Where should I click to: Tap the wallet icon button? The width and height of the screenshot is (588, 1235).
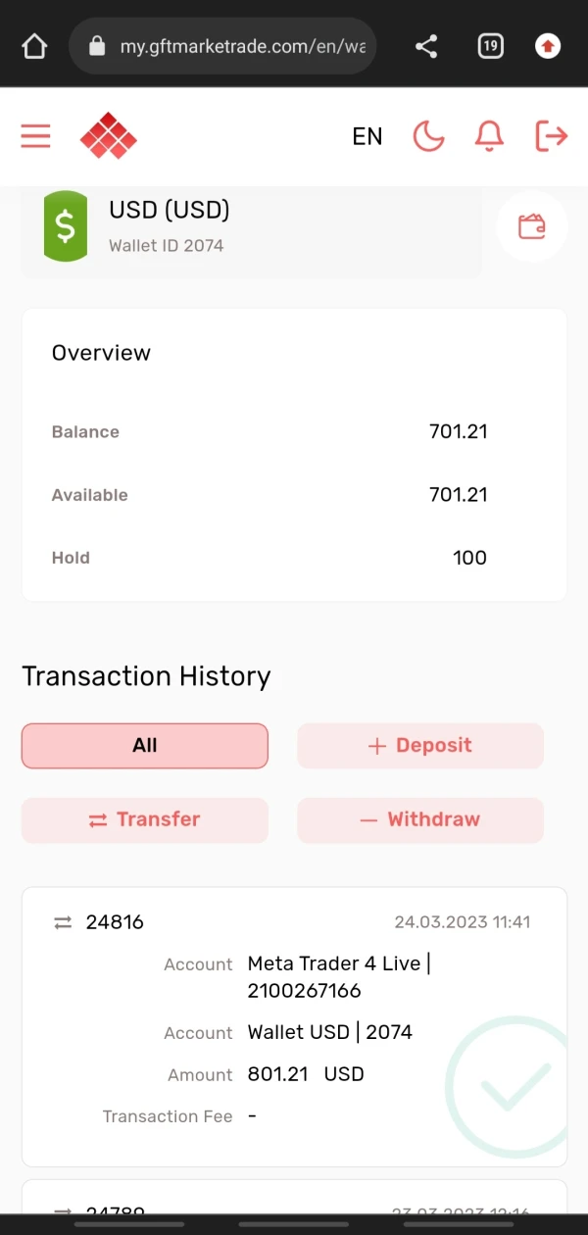pyautogui.click(x=532, y=226)
